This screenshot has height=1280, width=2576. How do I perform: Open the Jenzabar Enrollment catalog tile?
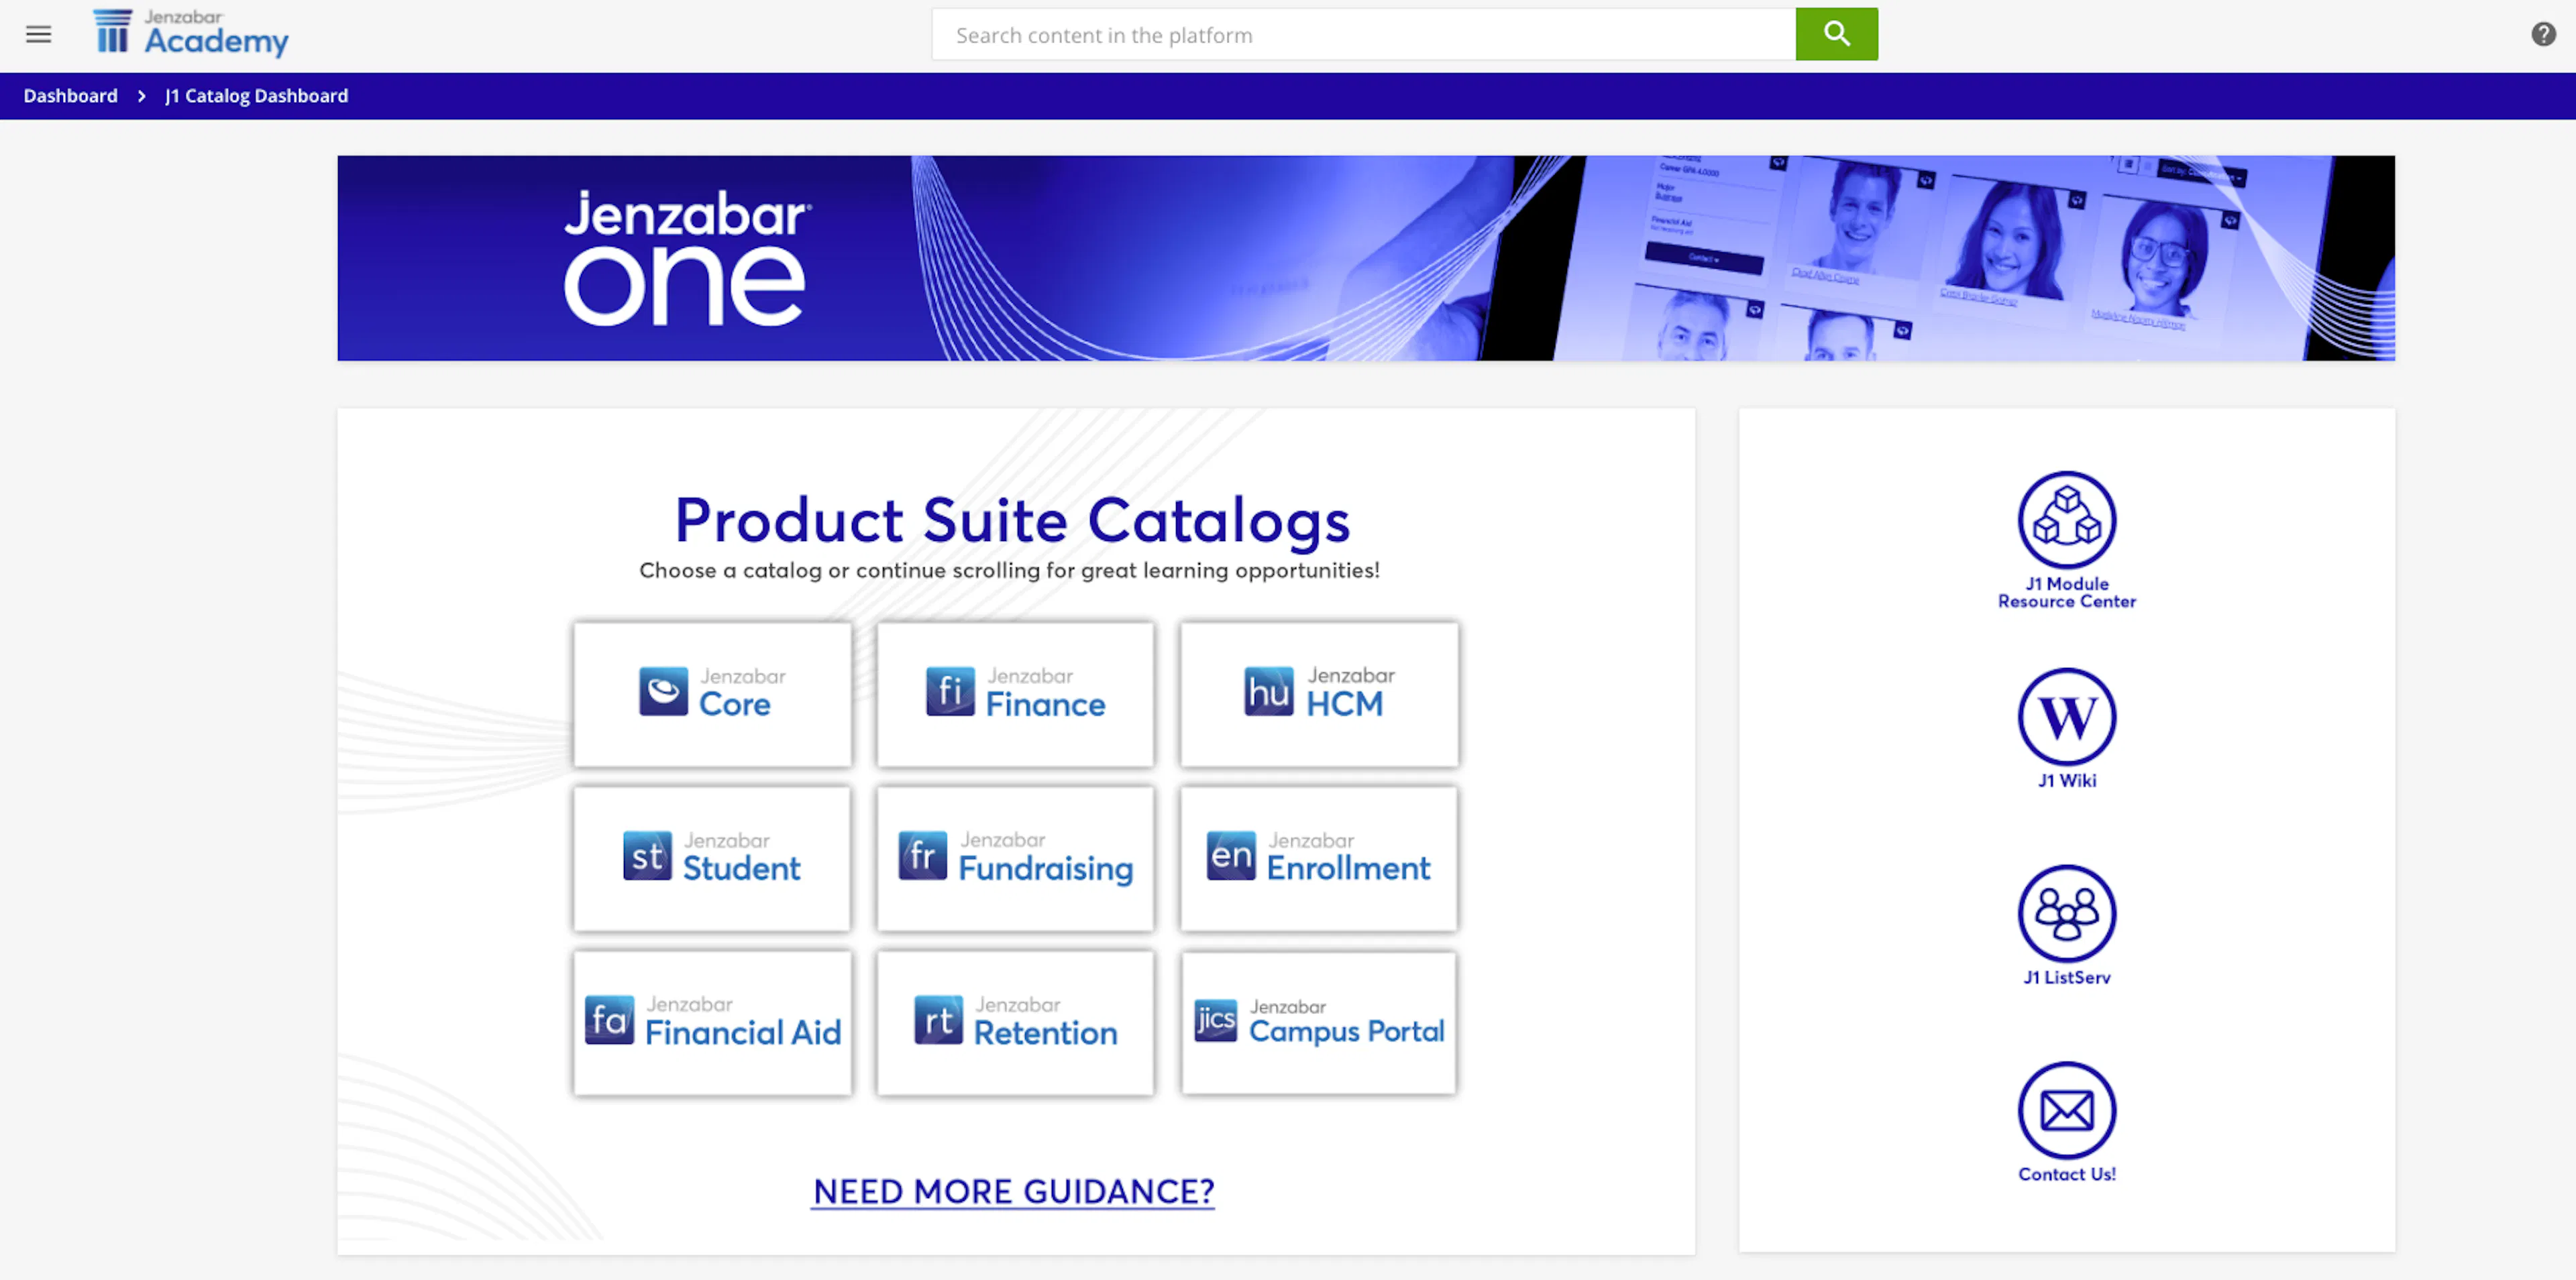[1319, 858]
